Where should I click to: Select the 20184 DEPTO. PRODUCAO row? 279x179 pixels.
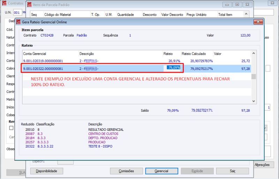coord(71,138)
